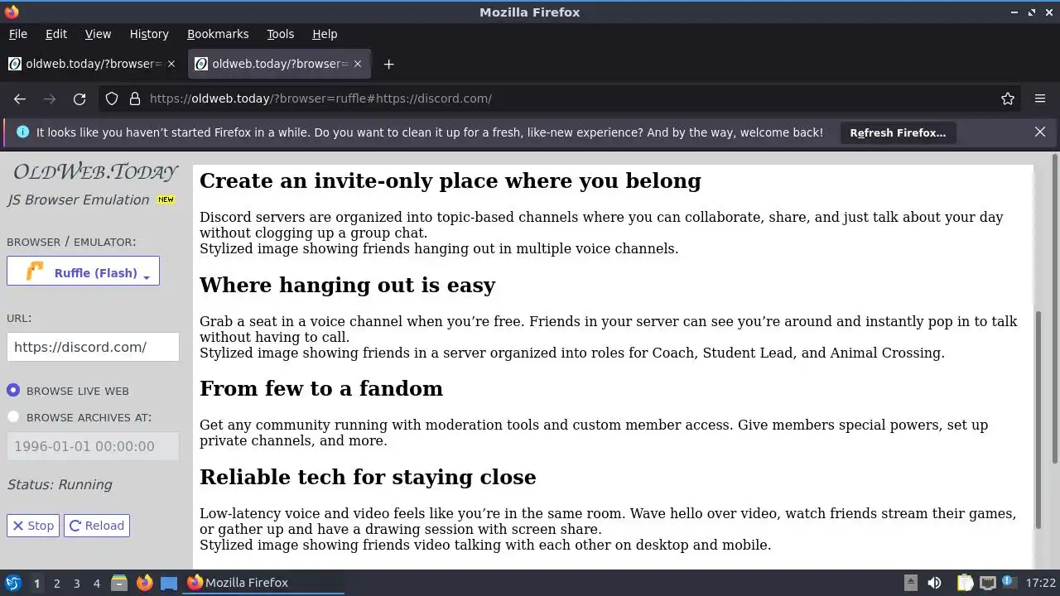Launch the file manager from the taskbar

(119, 583)
